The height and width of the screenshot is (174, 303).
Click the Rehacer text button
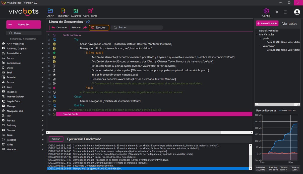pyautogui.click(x=76, y=27)
